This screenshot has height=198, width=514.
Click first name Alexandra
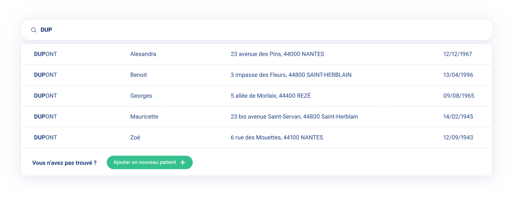143,54
